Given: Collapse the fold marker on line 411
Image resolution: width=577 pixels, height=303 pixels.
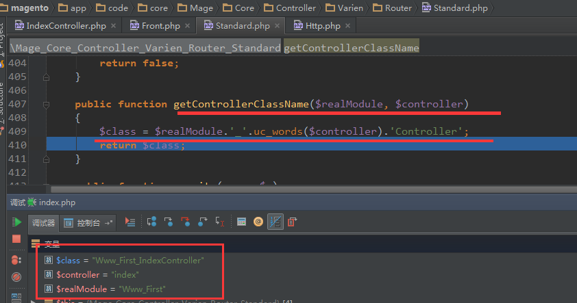Looking at the screenshot, I should [46, 159].
